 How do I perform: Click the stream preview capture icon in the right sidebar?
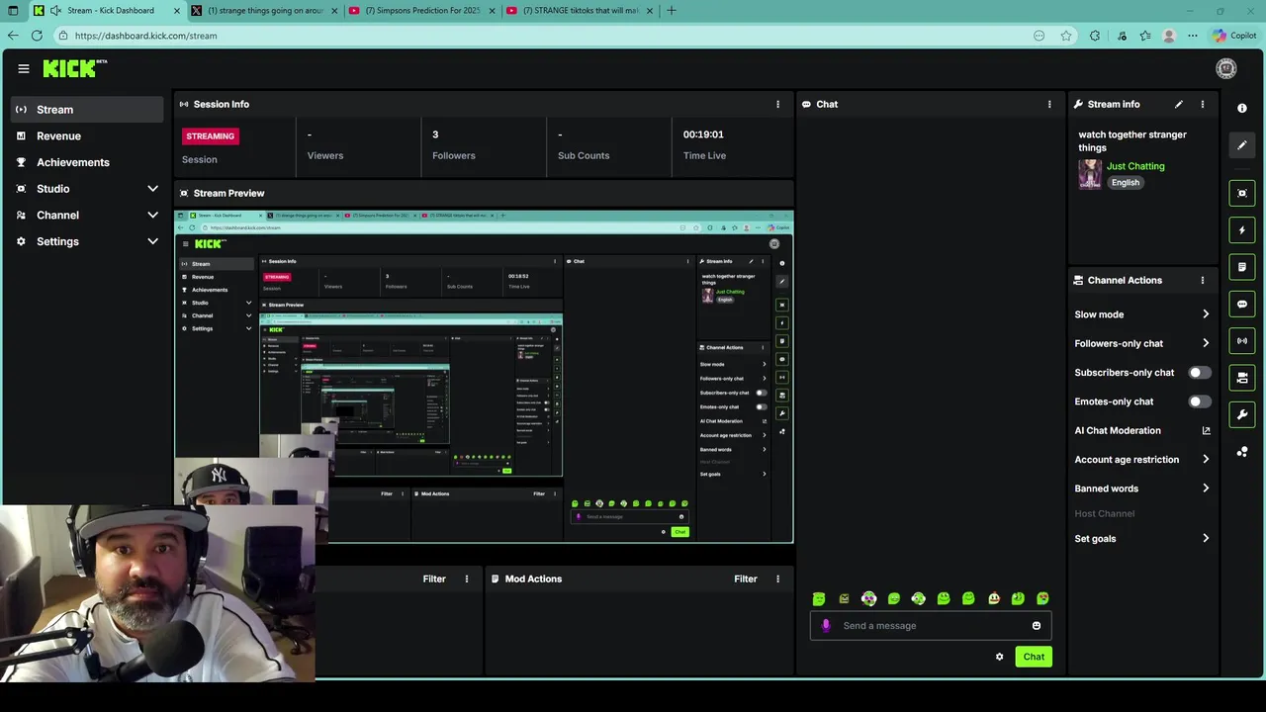point(1242,193)
